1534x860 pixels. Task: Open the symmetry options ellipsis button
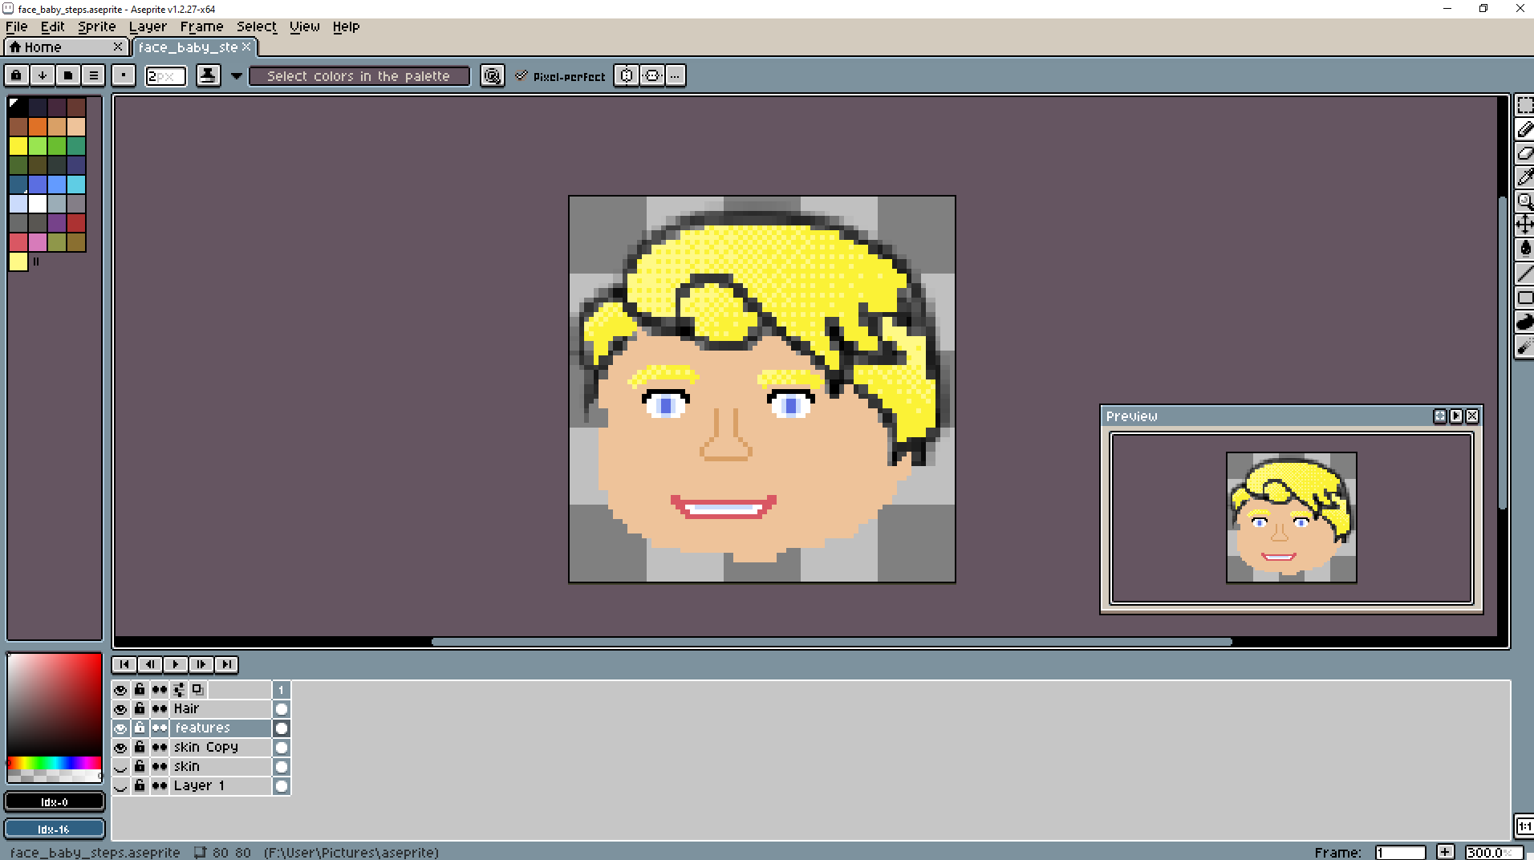[676, 75]
